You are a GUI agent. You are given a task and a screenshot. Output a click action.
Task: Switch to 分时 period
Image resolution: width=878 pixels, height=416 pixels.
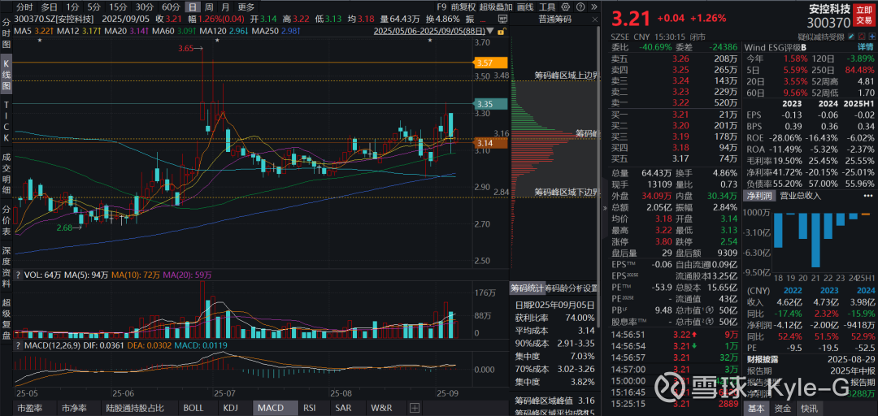[24, 7]
